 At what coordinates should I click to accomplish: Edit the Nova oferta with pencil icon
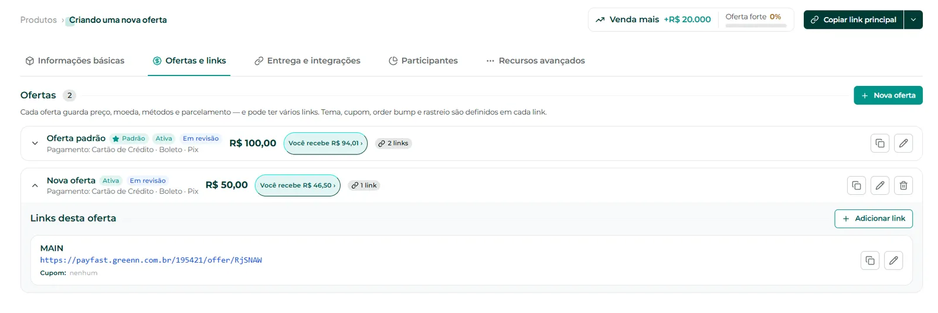[880, 185]
